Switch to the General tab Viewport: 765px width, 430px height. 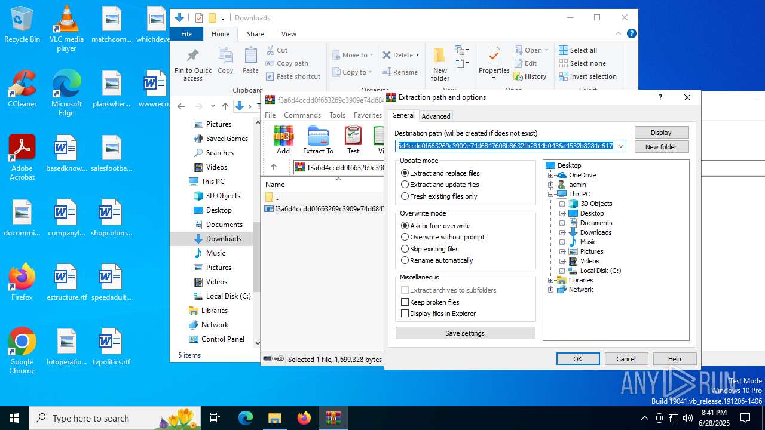click(403, 115)
